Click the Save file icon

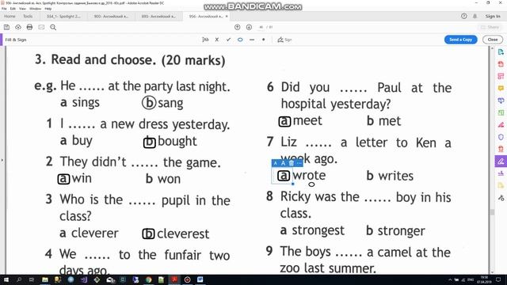pos(6,27)
